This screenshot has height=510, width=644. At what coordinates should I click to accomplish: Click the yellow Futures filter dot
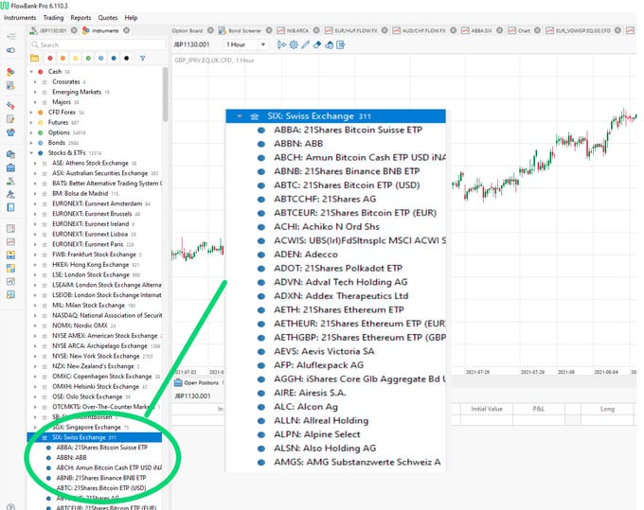coord(76,59)
